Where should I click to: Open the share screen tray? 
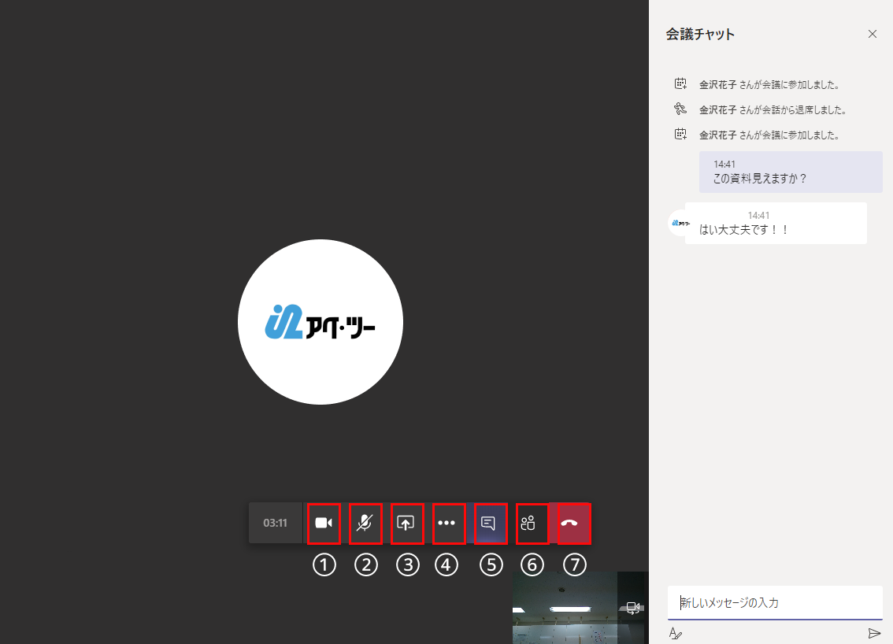pyautogui.click(x=406, y=523)
